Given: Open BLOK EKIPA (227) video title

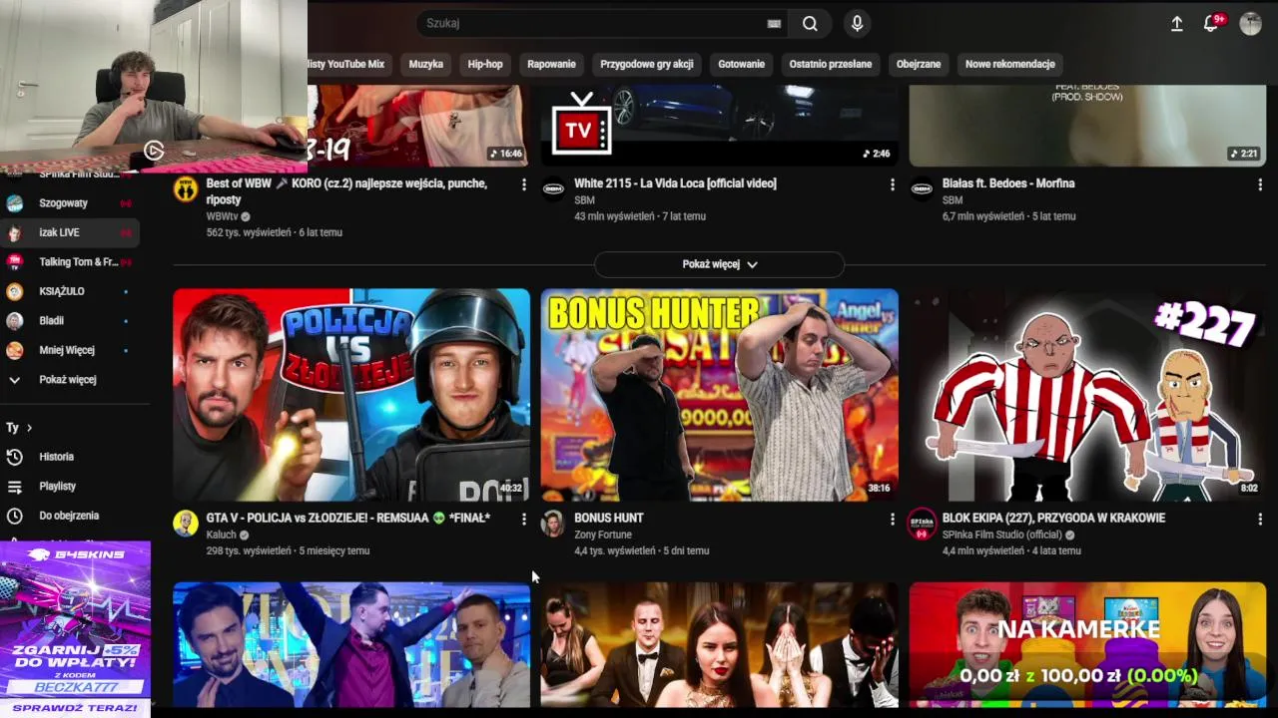Looking at the screenshot, I should click(1053, 518).
